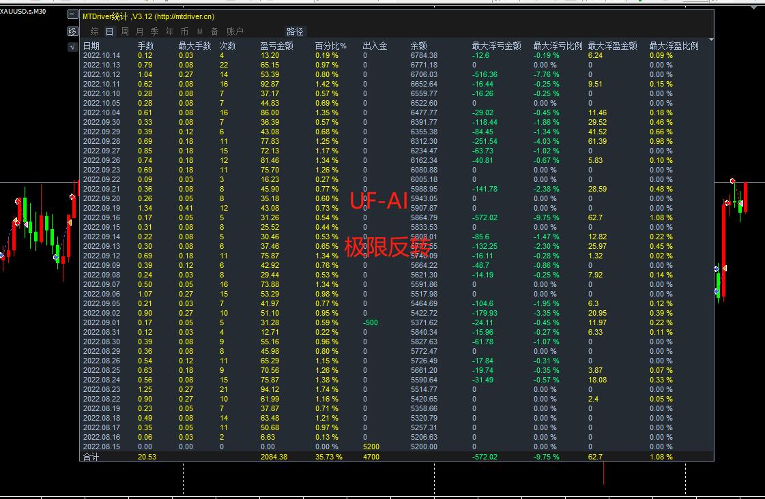
Task: Click the 余额 column header
Action: coord(418,46)
